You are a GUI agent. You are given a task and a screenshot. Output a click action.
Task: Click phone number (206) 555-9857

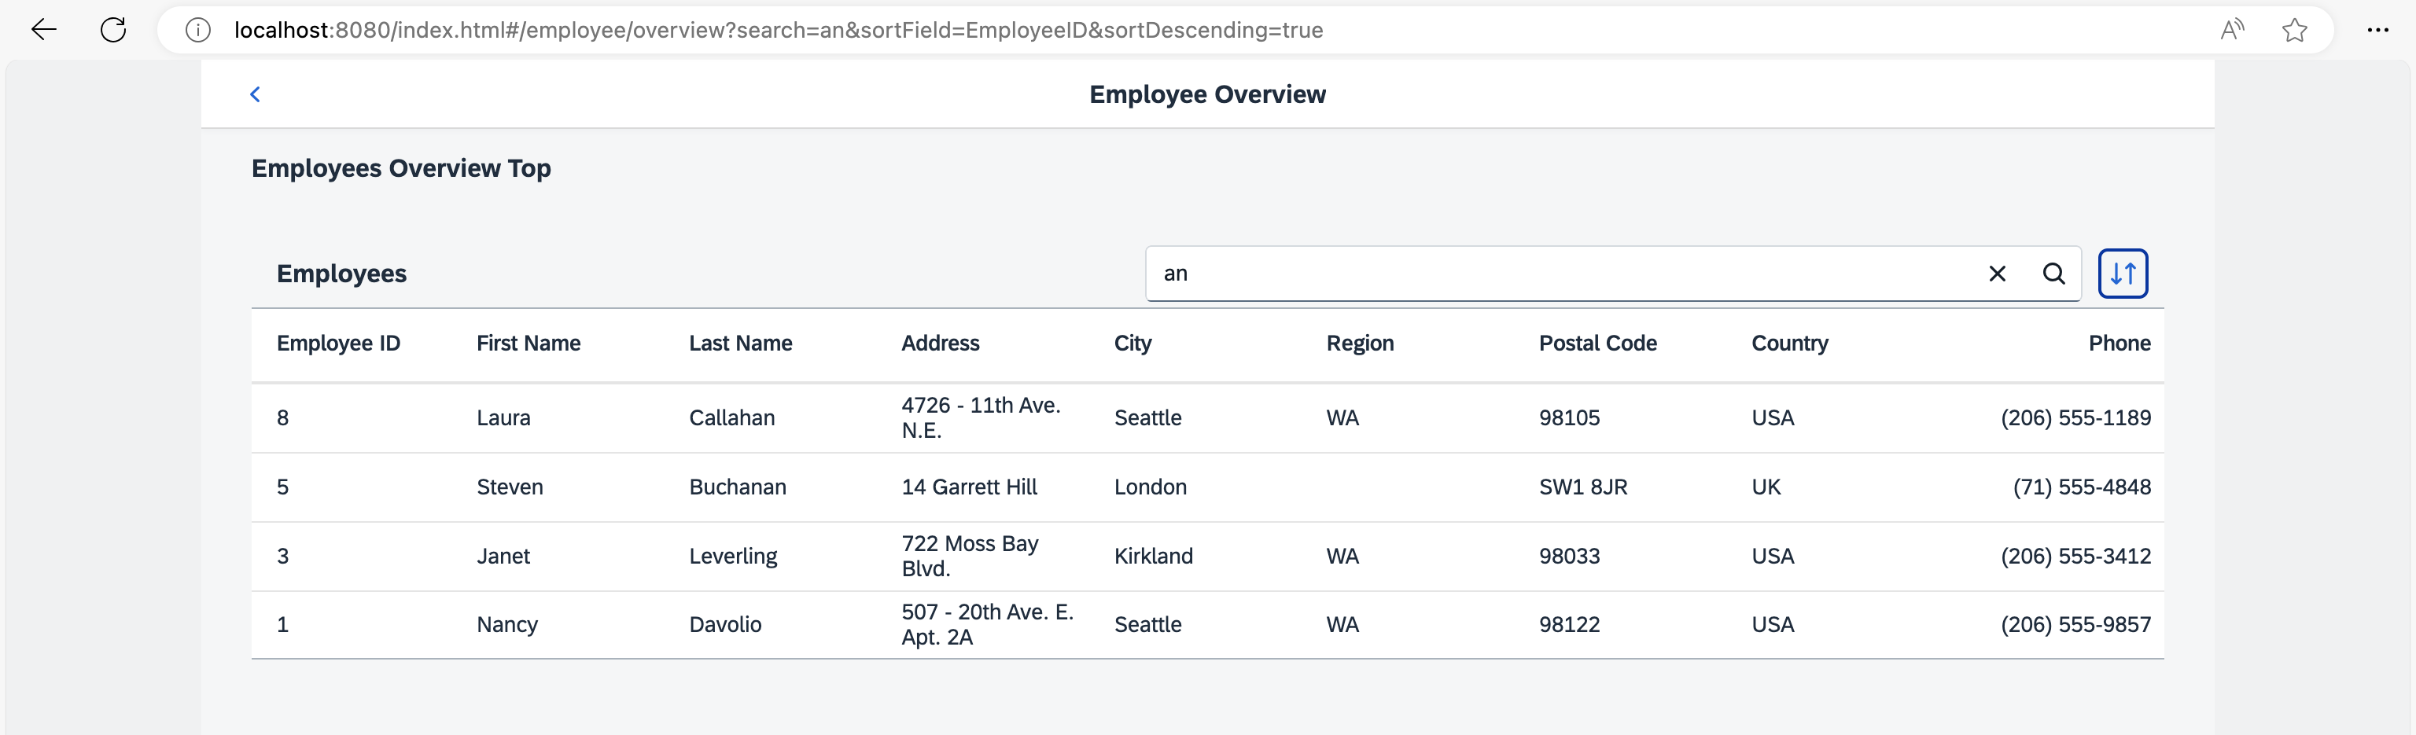click(2075, 625)
